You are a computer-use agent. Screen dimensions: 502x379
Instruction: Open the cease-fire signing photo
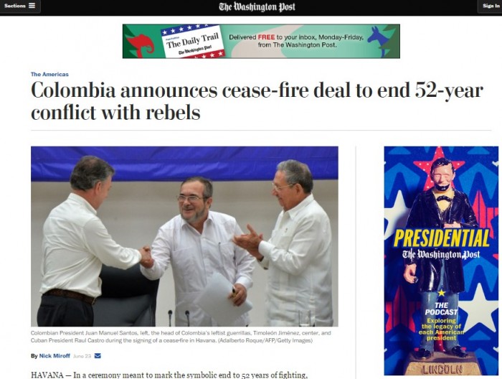coord(184,236)
